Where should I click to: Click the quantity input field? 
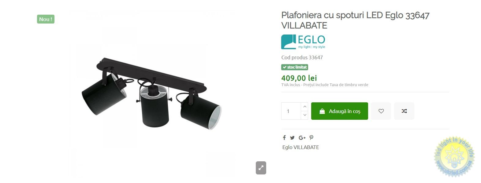[x=291, y=111]
